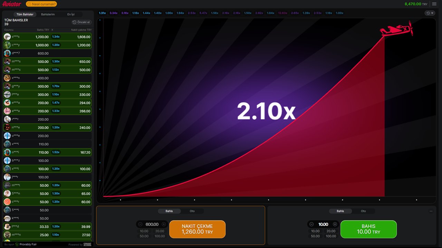Show the Önceki el previous round
Image resolution: width=442 pixels, height=248 pixels.
coord(81,22)
